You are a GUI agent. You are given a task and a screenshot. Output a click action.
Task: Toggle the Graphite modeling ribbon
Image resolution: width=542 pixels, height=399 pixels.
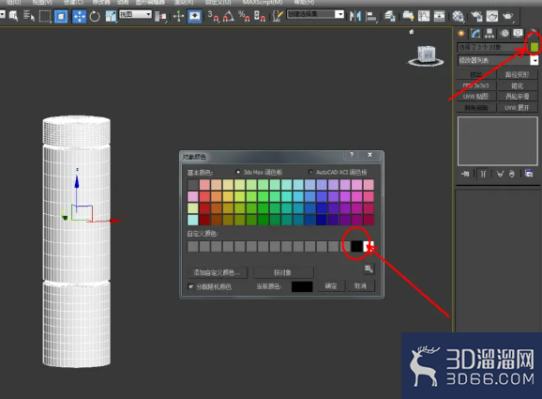[409, 16]
